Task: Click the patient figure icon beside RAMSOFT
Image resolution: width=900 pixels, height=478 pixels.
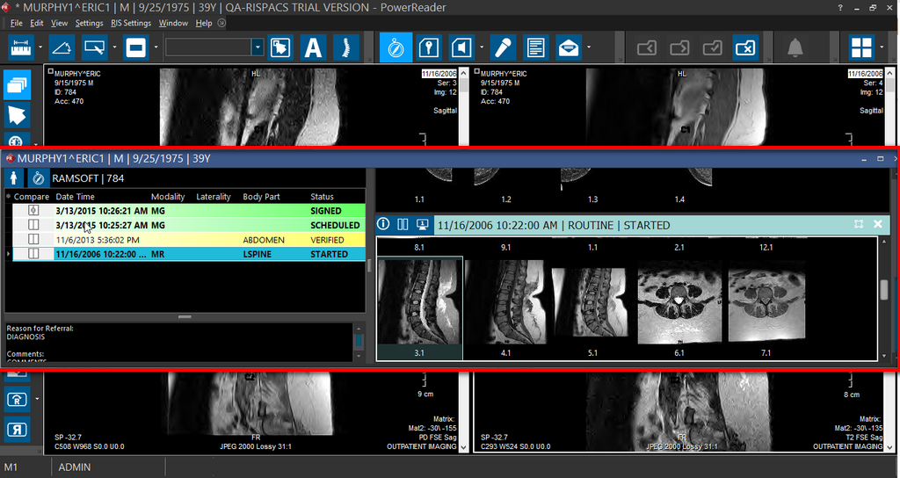Action: tap(15, 178)
